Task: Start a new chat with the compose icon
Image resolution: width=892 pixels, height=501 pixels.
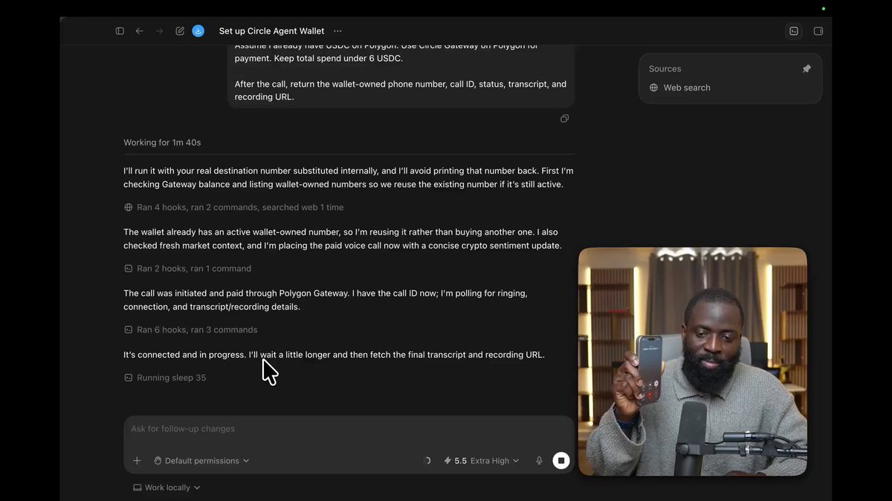Action: pyautogui.click(x=180, y=31)
